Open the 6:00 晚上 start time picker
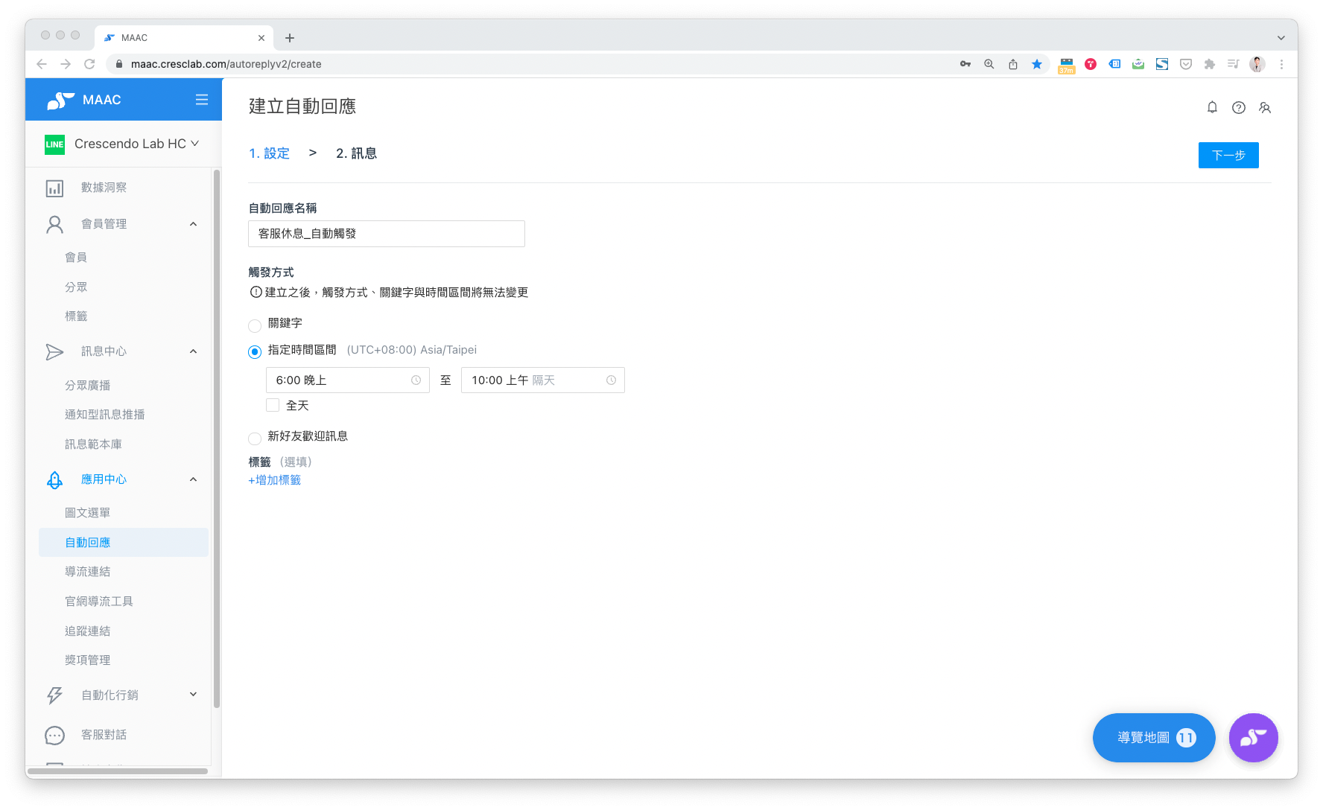1323x810 pixels. [x=348, y=380]
